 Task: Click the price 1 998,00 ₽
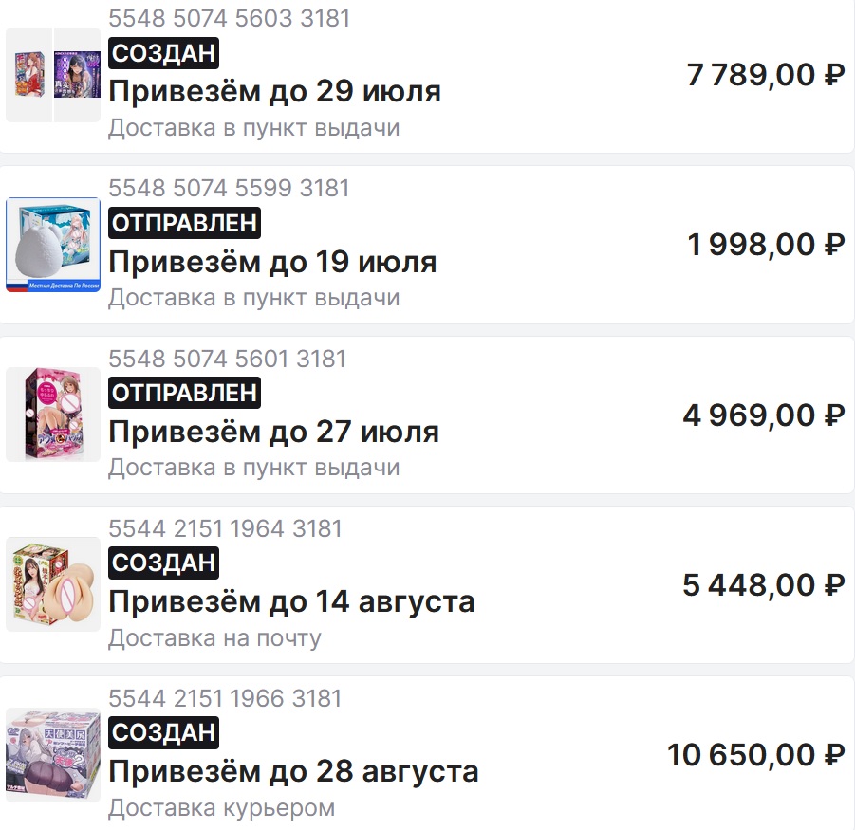765,245
